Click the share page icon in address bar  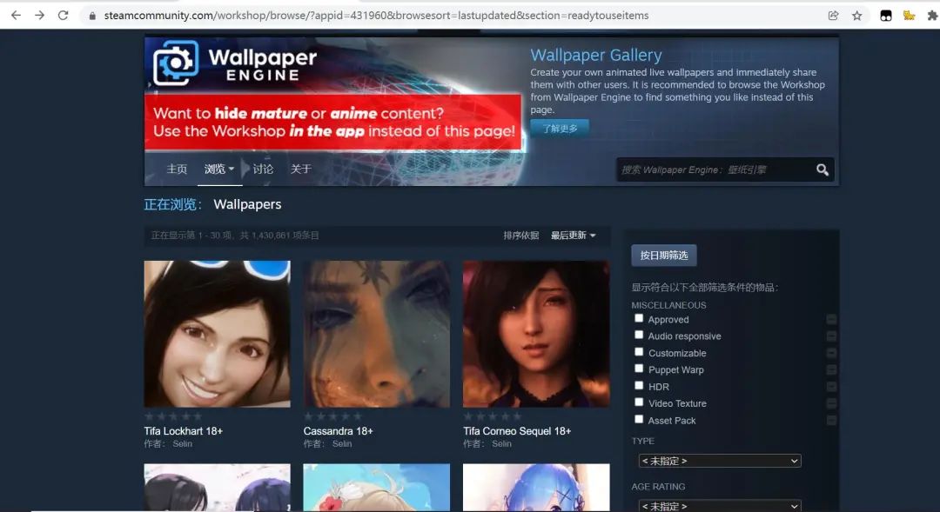coord(833,16)
